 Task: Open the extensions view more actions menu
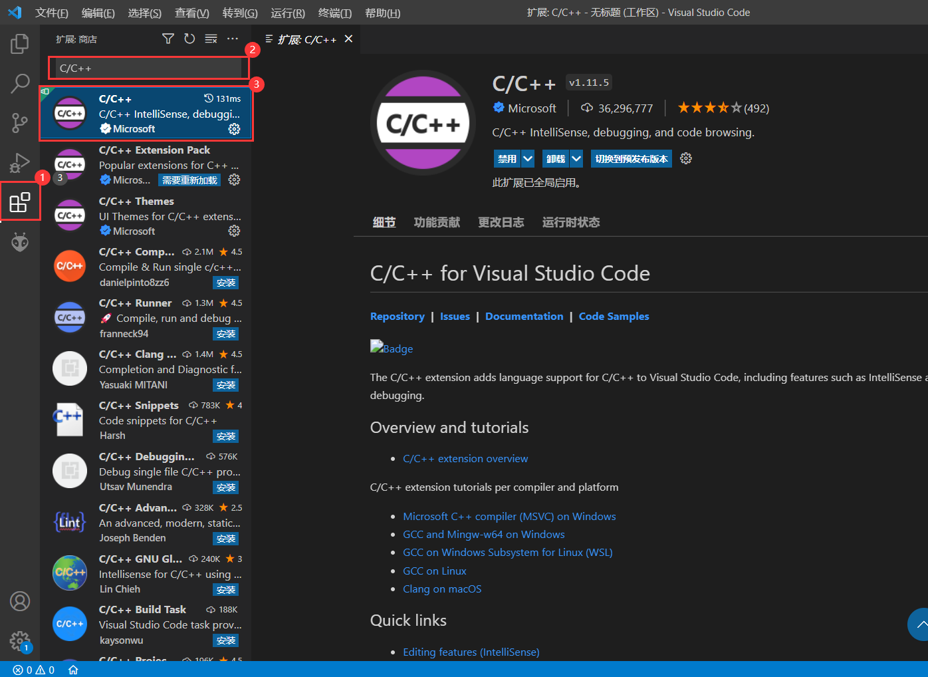tap(233, 39)
